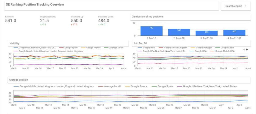Select the Top 1-3 bar showing 752

pyautogui.click(x=151, y=31)
